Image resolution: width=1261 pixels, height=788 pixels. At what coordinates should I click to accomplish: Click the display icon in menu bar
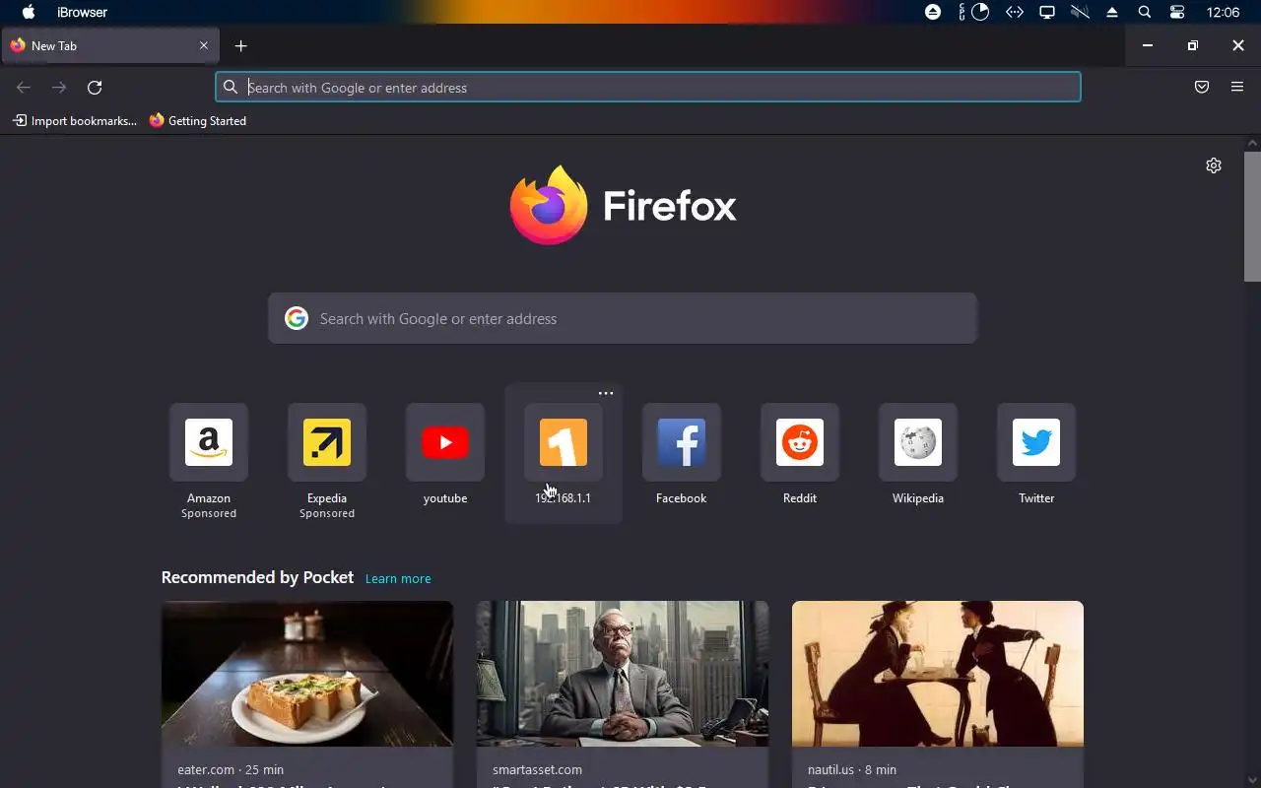(x=1047, y=12)
